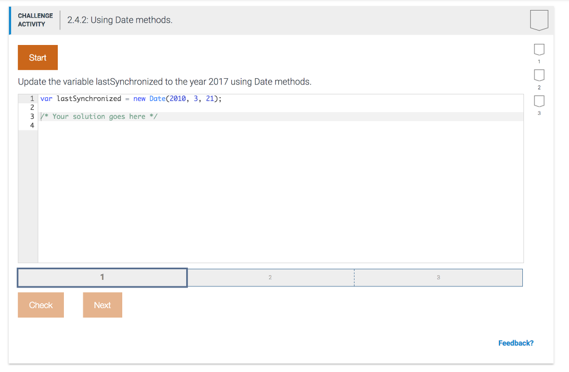Expand step 3 of the progress bar

pyautogui.click(x=438, y=277)
